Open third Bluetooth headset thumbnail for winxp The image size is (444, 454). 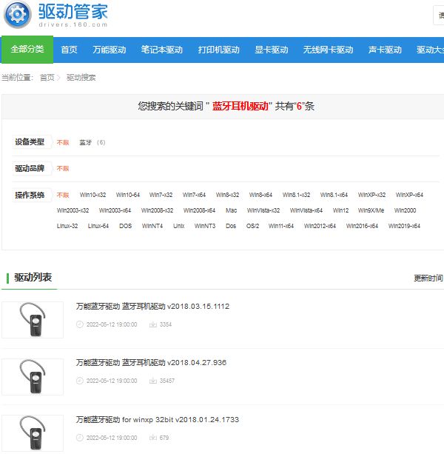pyautogui.click(x=33, y=433)
